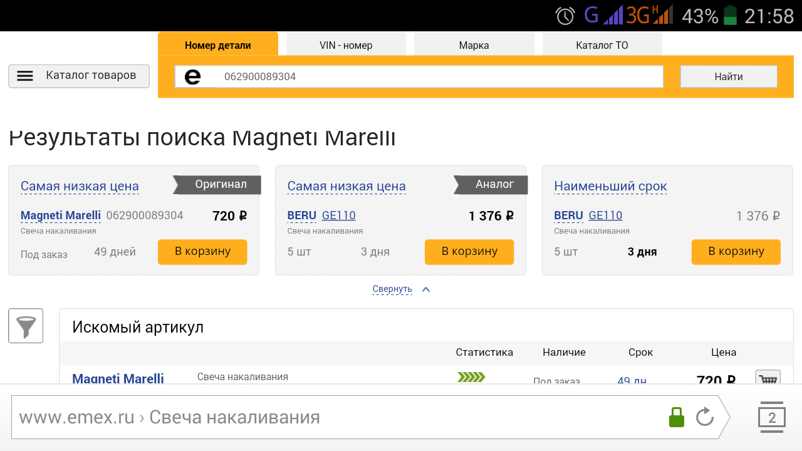Open the funnel filter icon

(x=26, y=326)
